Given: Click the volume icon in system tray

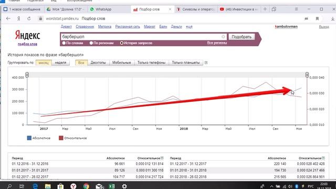Looking at the screenshot, I should coord(290,186).
